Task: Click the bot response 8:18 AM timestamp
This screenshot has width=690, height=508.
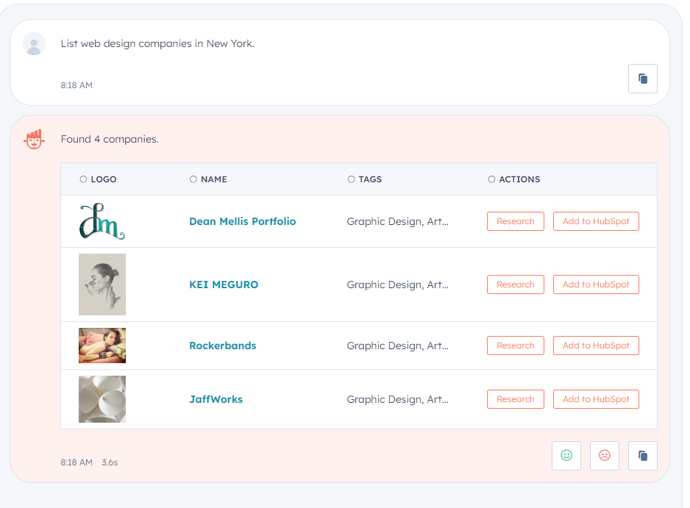Action: pos(77,462)
